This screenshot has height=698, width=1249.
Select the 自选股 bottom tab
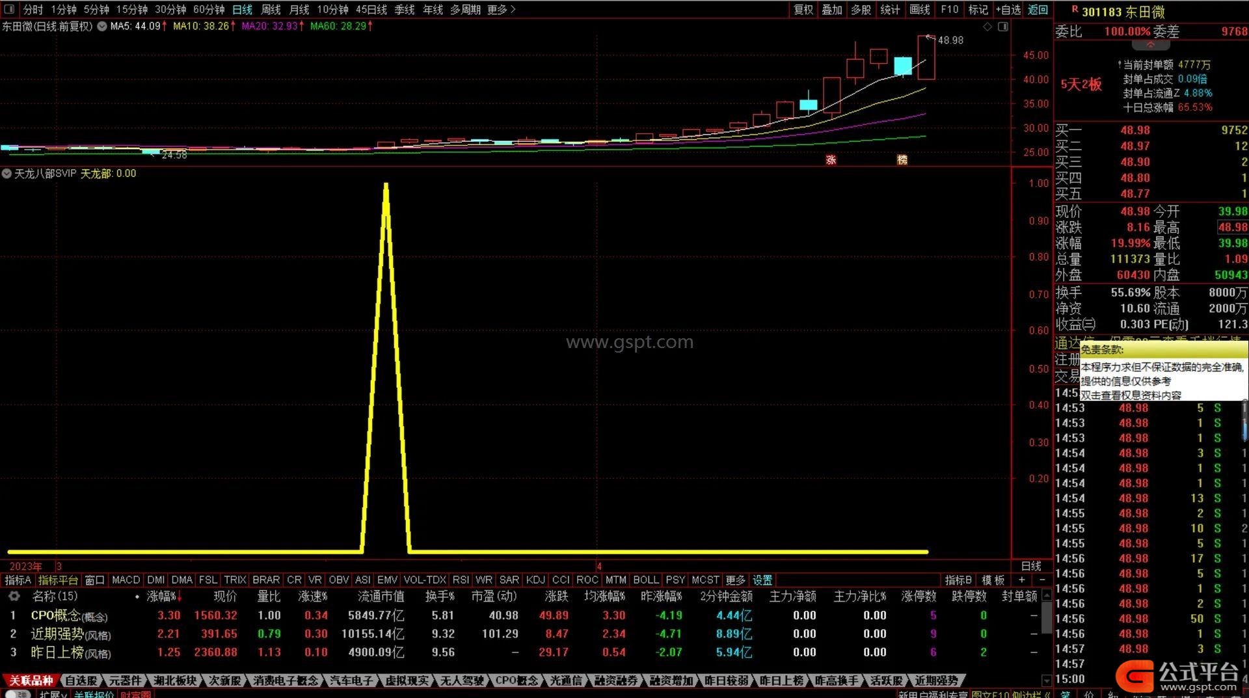click(x=81, y=680)
